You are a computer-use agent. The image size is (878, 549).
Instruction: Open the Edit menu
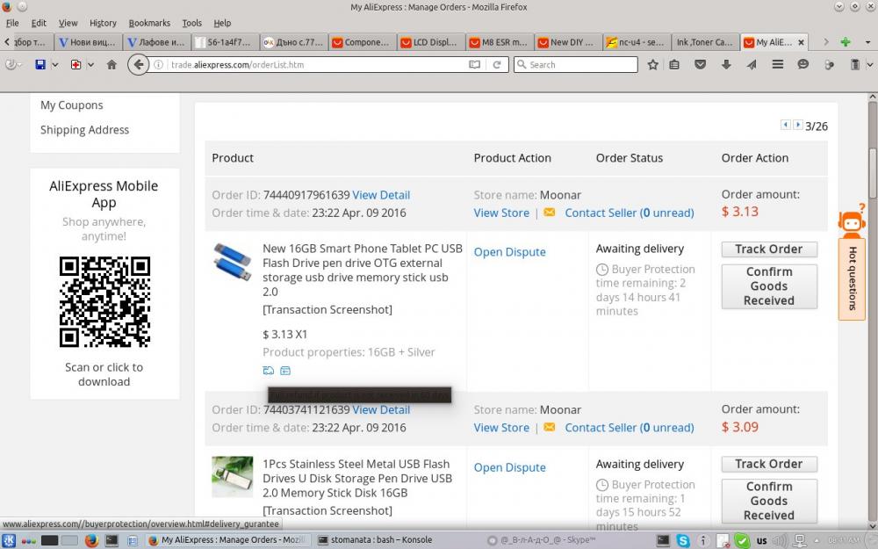pyautogui.click(x=39, y=23)
